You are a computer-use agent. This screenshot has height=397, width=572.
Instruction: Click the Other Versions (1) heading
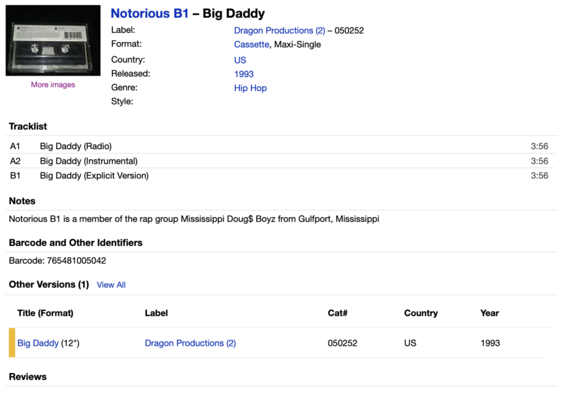click(49, 284)
